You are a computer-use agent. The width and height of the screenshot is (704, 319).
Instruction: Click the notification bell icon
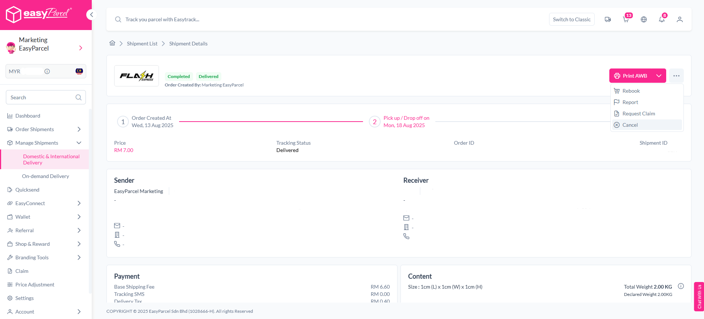[661, 19]
